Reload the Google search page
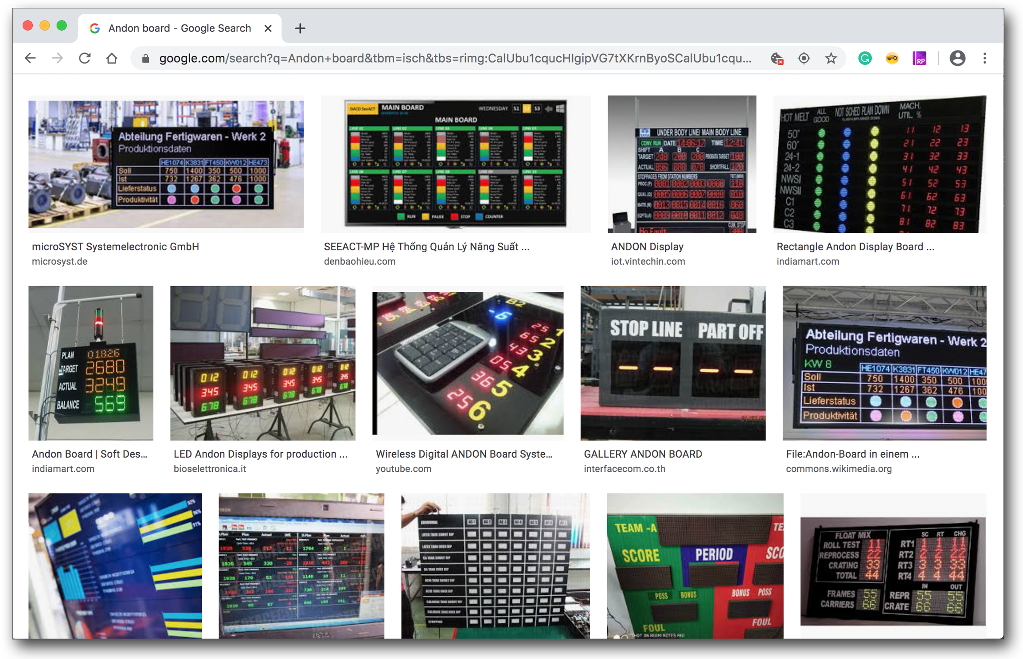 [84, 58]
